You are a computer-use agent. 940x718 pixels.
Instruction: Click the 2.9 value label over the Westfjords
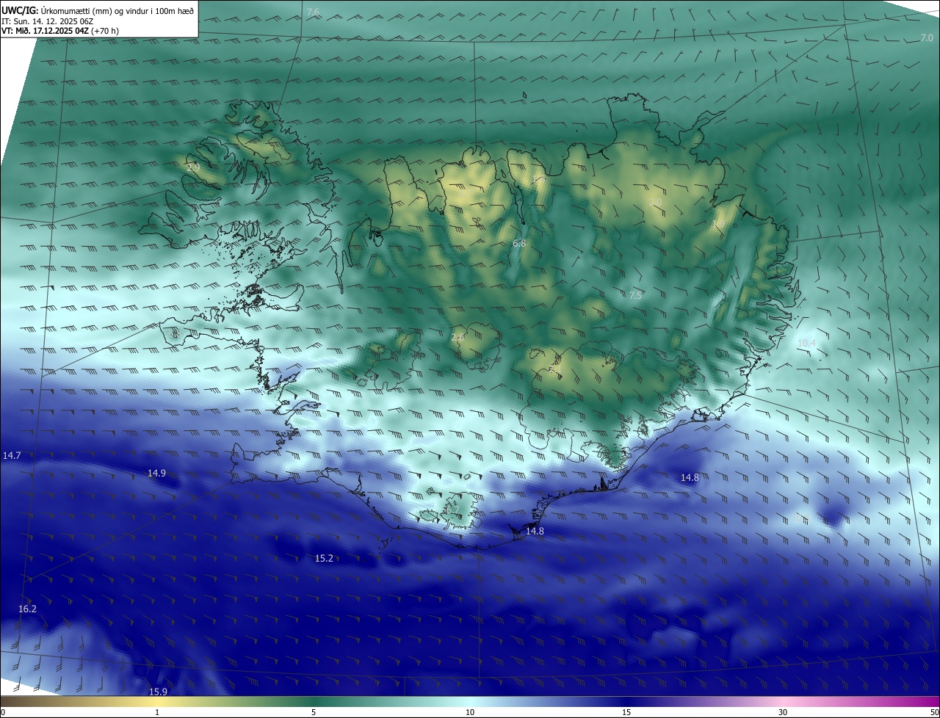click(193, 168)
